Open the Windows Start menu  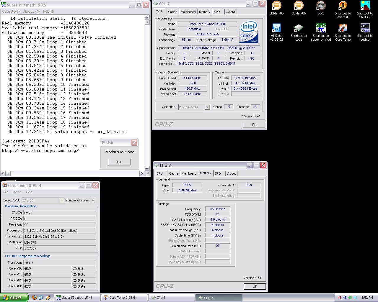(14, 298)
